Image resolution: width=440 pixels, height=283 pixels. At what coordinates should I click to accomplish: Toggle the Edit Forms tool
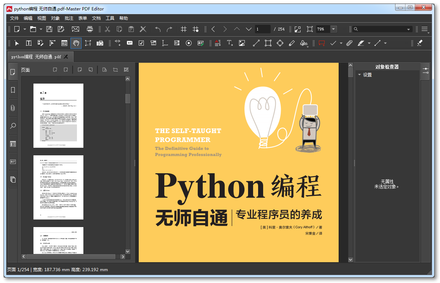click(64, 43)
